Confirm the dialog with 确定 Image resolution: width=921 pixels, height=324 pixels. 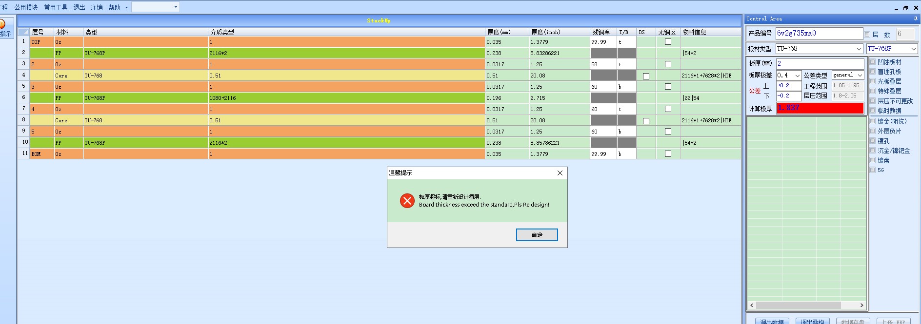point(537,235)
